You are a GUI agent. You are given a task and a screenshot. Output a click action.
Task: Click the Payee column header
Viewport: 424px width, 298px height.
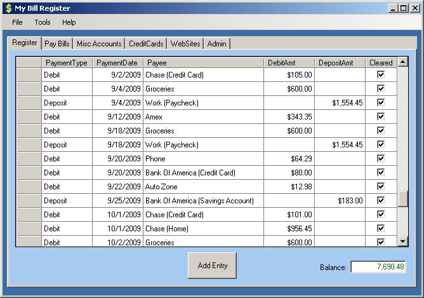[x=203, y=63]
